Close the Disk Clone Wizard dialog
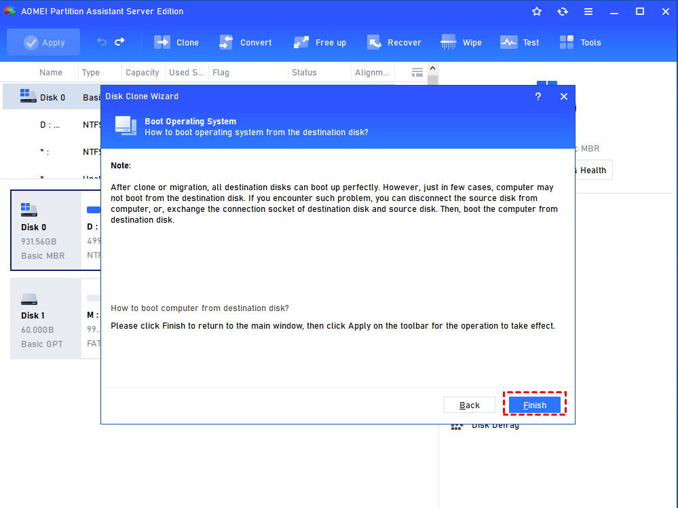The width and height of the screenshot is (678, 508). pyautogui.click(x=564, y=96)
